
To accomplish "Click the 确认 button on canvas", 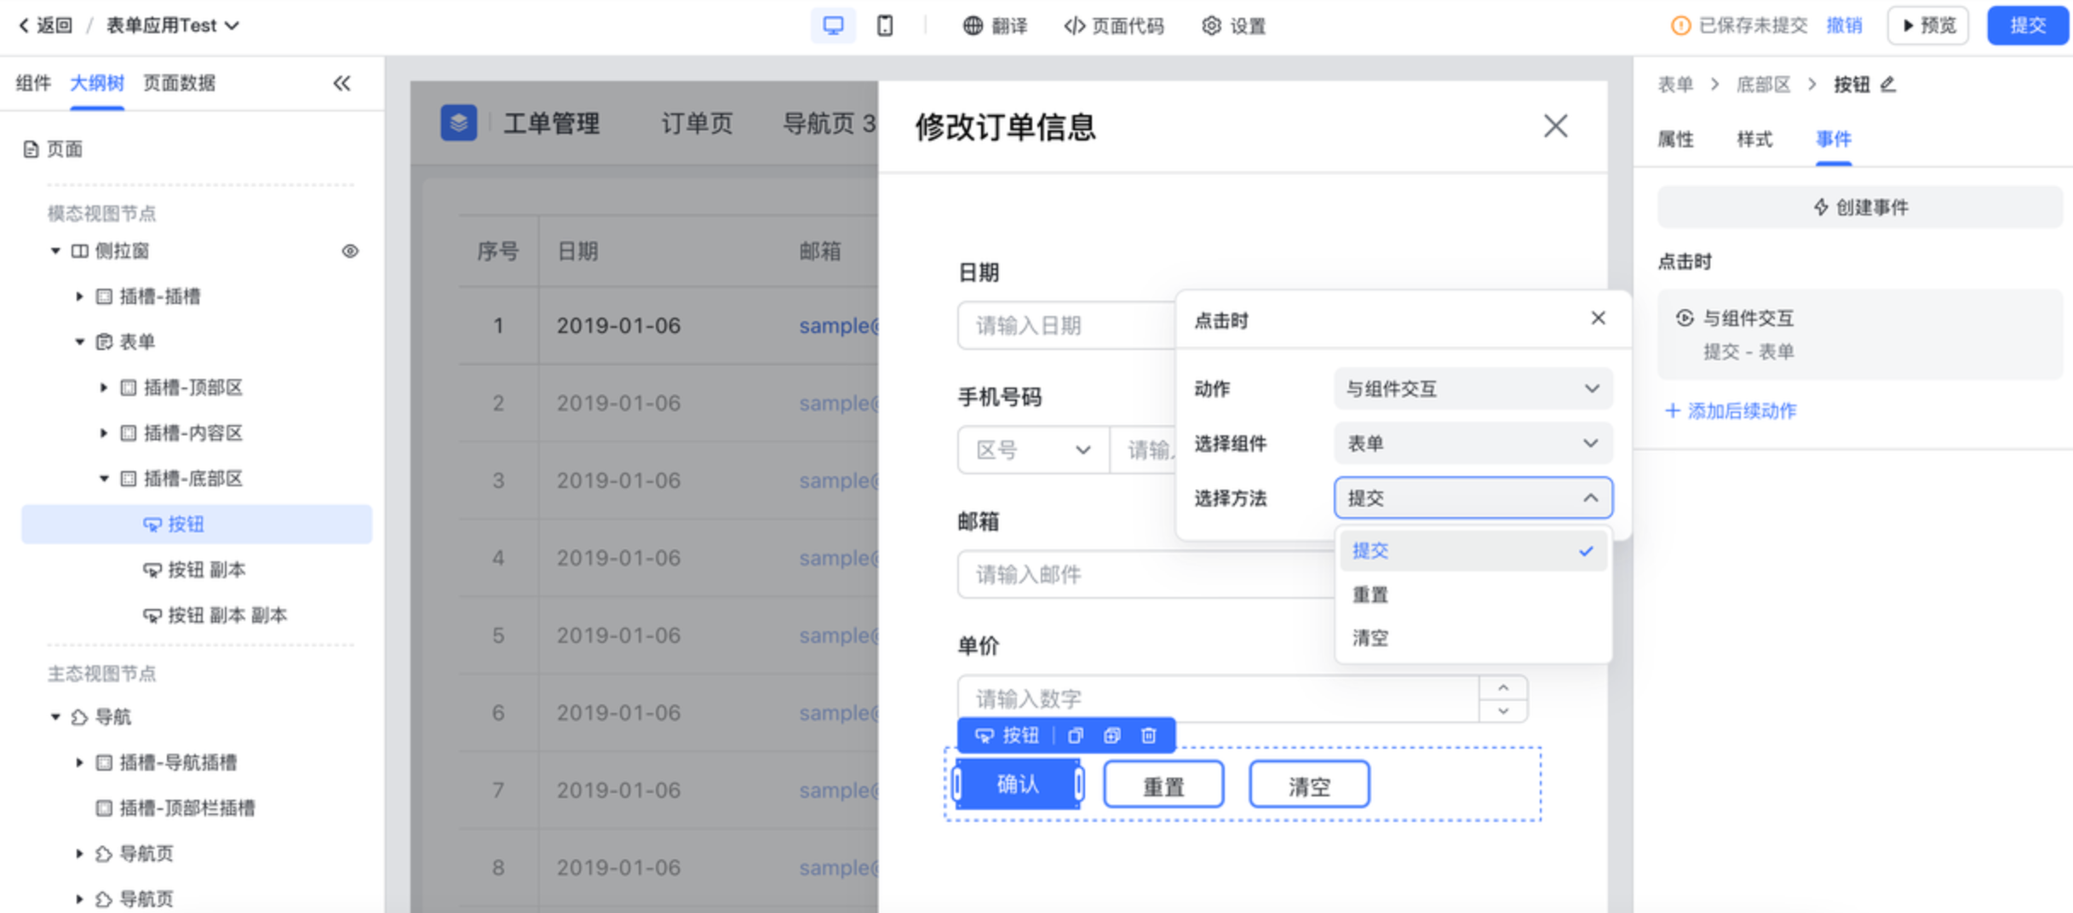I will (x=1019, y=784).
